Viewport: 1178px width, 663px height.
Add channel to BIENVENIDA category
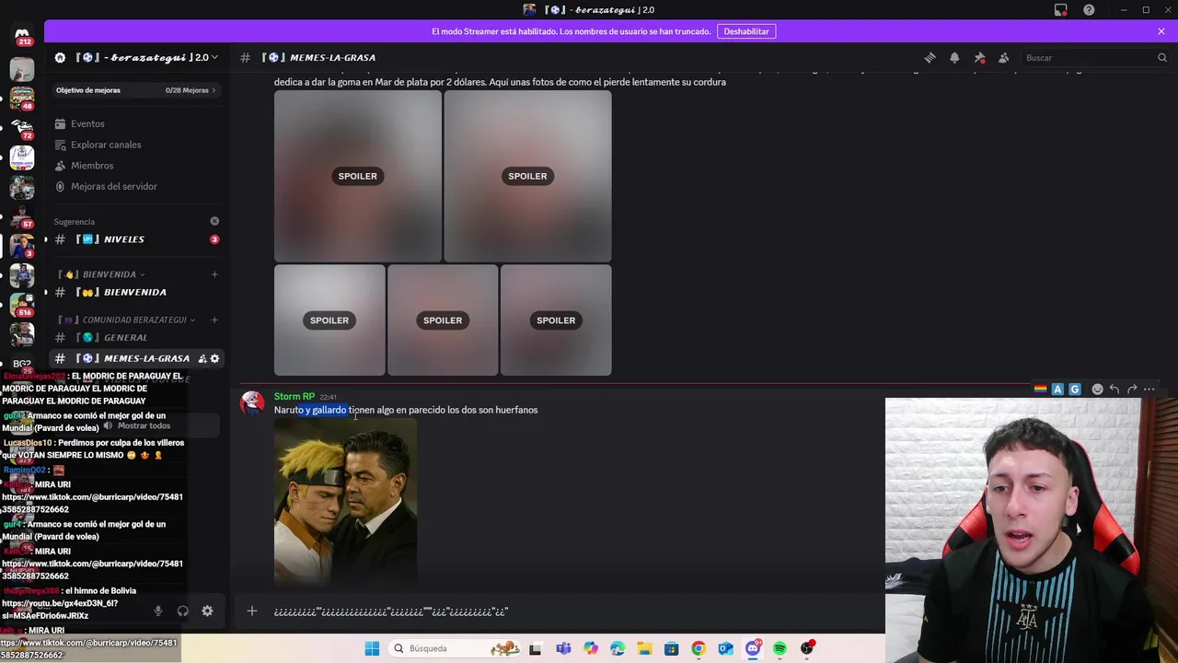214,274
